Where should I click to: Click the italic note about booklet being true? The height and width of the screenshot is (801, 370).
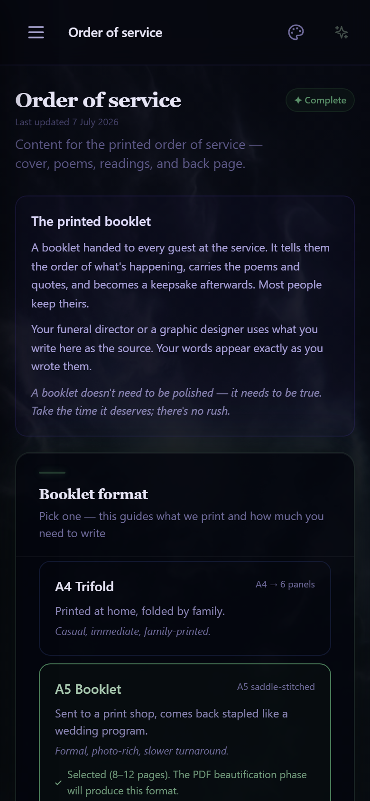point(176,402)
